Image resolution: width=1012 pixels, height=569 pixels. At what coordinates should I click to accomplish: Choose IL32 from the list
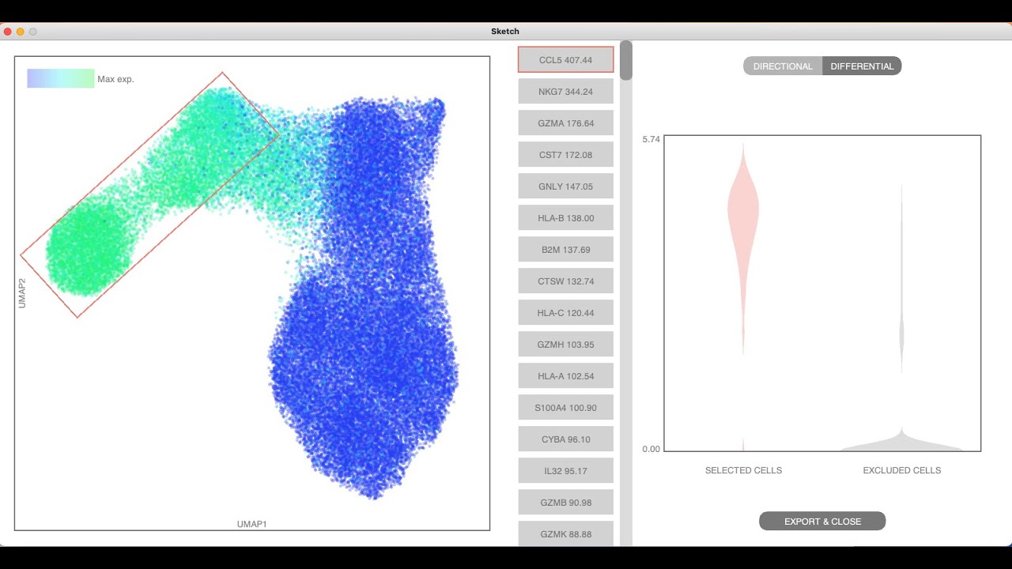[x=565, y=471]
